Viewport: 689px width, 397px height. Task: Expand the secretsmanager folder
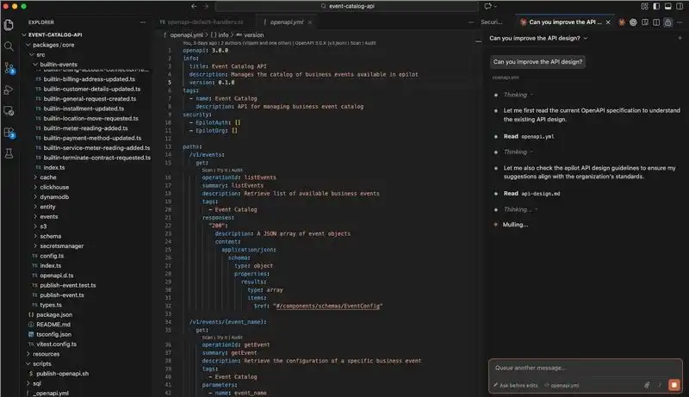(x=61, y=246)
